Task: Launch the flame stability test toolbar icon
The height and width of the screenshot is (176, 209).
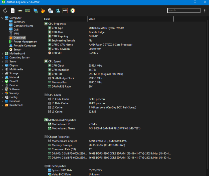Action: tap(43, 10)
